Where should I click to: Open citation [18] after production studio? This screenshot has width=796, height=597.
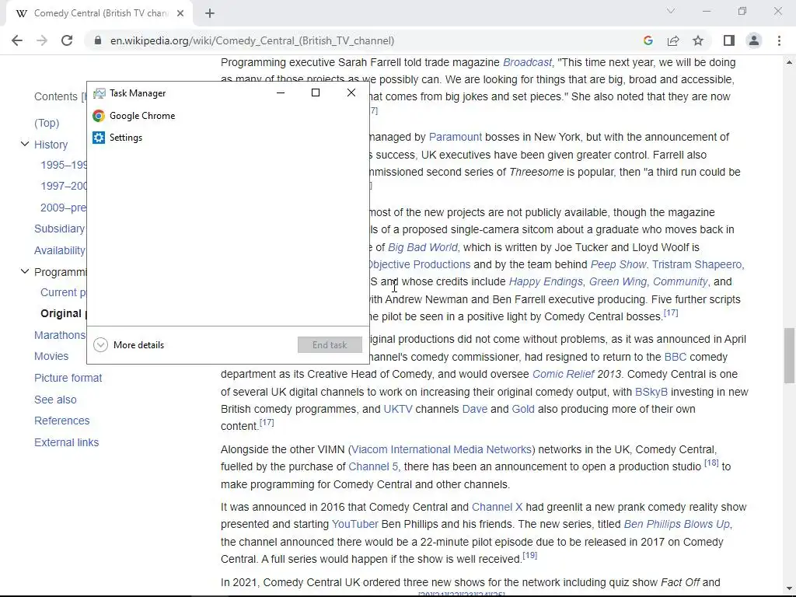[x=711, y=463]
